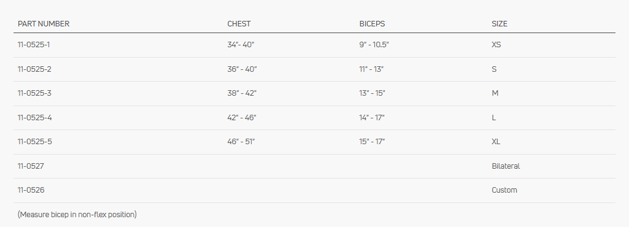Viewport: 629px width, 227px height.
Task: Click the XS size cell
Action: 496,45
